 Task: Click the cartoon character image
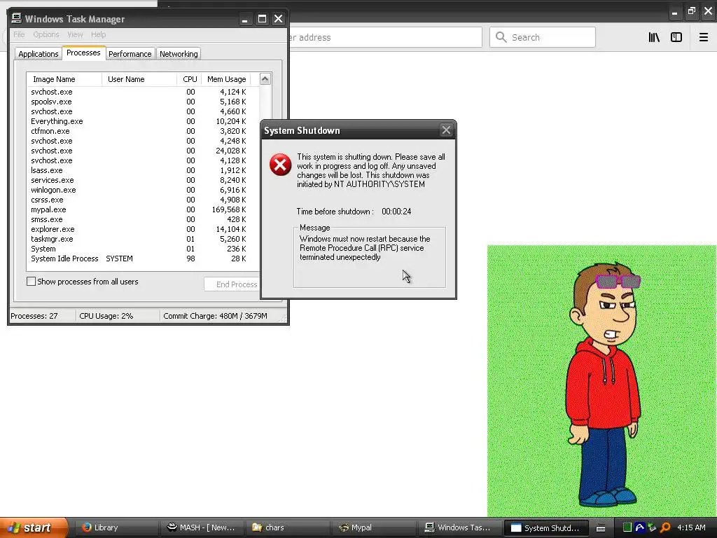coord(601,380)
